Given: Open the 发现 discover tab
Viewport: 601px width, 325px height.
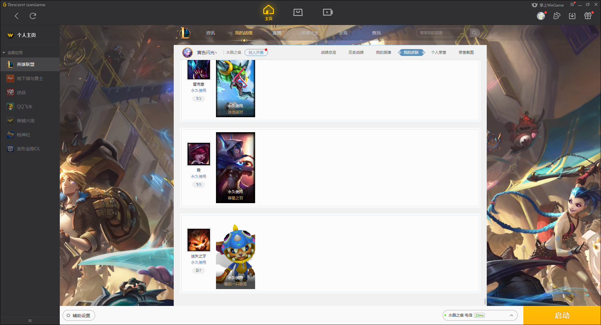Looking at the screenshot, I should click(x=343, y=33).
